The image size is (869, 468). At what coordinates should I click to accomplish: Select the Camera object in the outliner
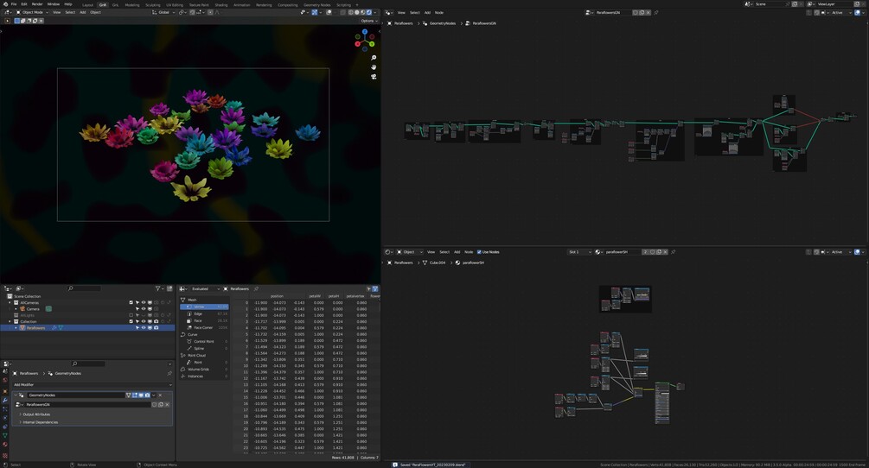pos(33,308)
